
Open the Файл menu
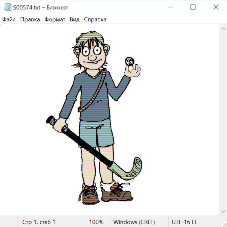[9, 20]
